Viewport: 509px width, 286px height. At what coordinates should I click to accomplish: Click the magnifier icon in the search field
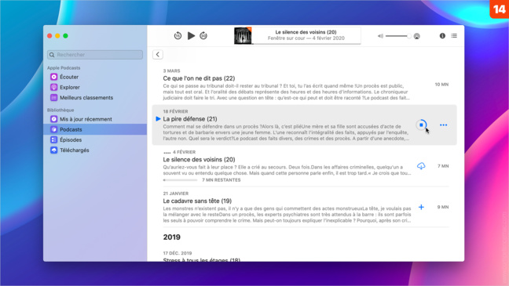click(x=52, y=55)
